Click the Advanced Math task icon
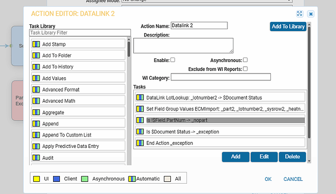 36,101
